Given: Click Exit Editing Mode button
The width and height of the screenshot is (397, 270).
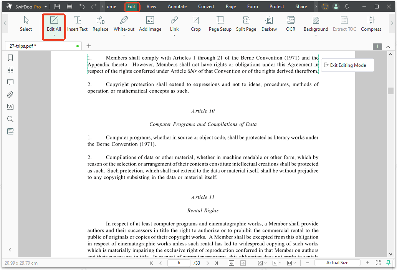Looking at the screenshot, I should pyautogui.click(x=347, y=65).
